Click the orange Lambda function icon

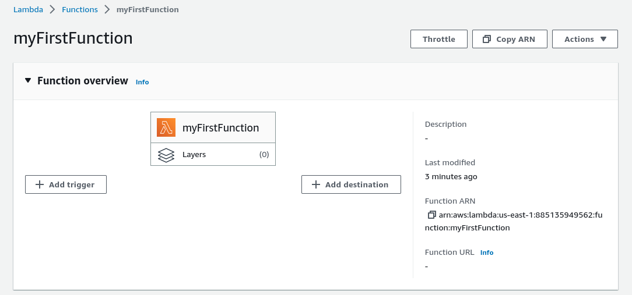tap(166, 127)
